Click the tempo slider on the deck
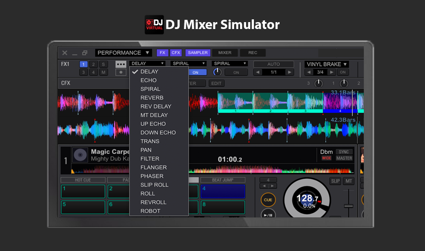The height and width of the screenshot is (251, 425). pyautogui.click(x=349, y=205)
